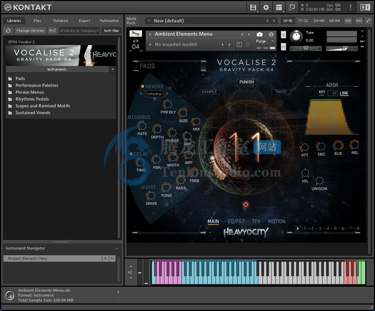Click the REL envelope knob
The width and height of the screenshot is (375, 311).
tap(354, 145)
